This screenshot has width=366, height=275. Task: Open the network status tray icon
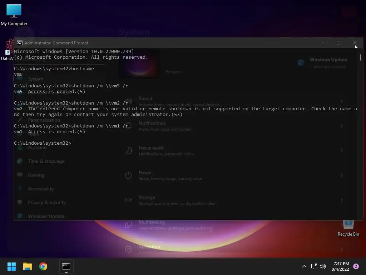point(314,266)
